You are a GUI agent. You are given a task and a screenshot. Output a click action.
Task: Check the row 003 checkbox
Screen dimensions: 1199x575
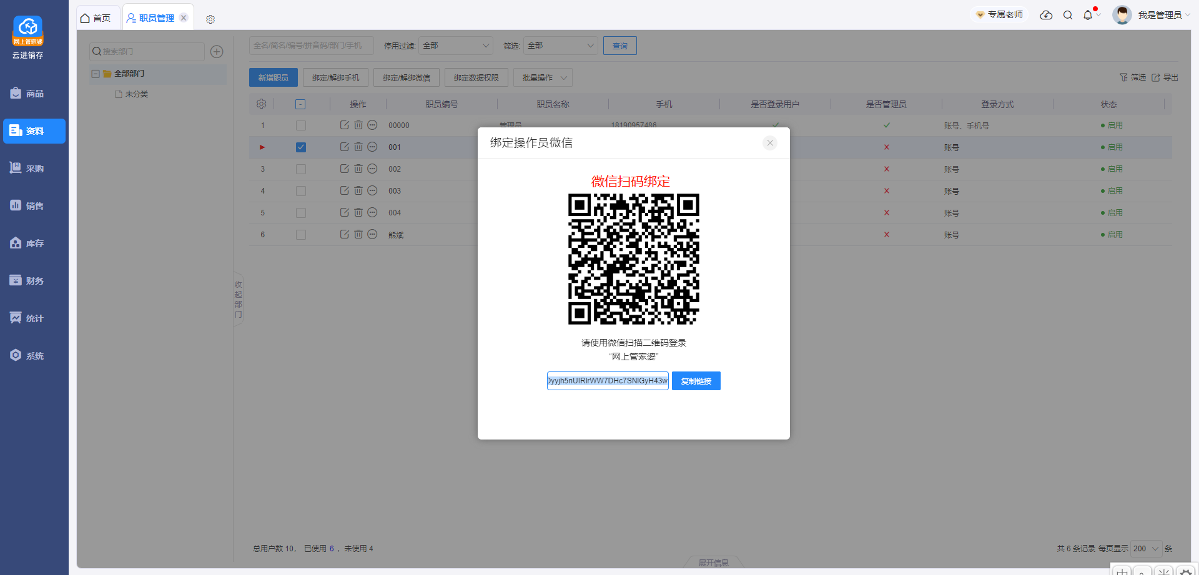(301, 191)
